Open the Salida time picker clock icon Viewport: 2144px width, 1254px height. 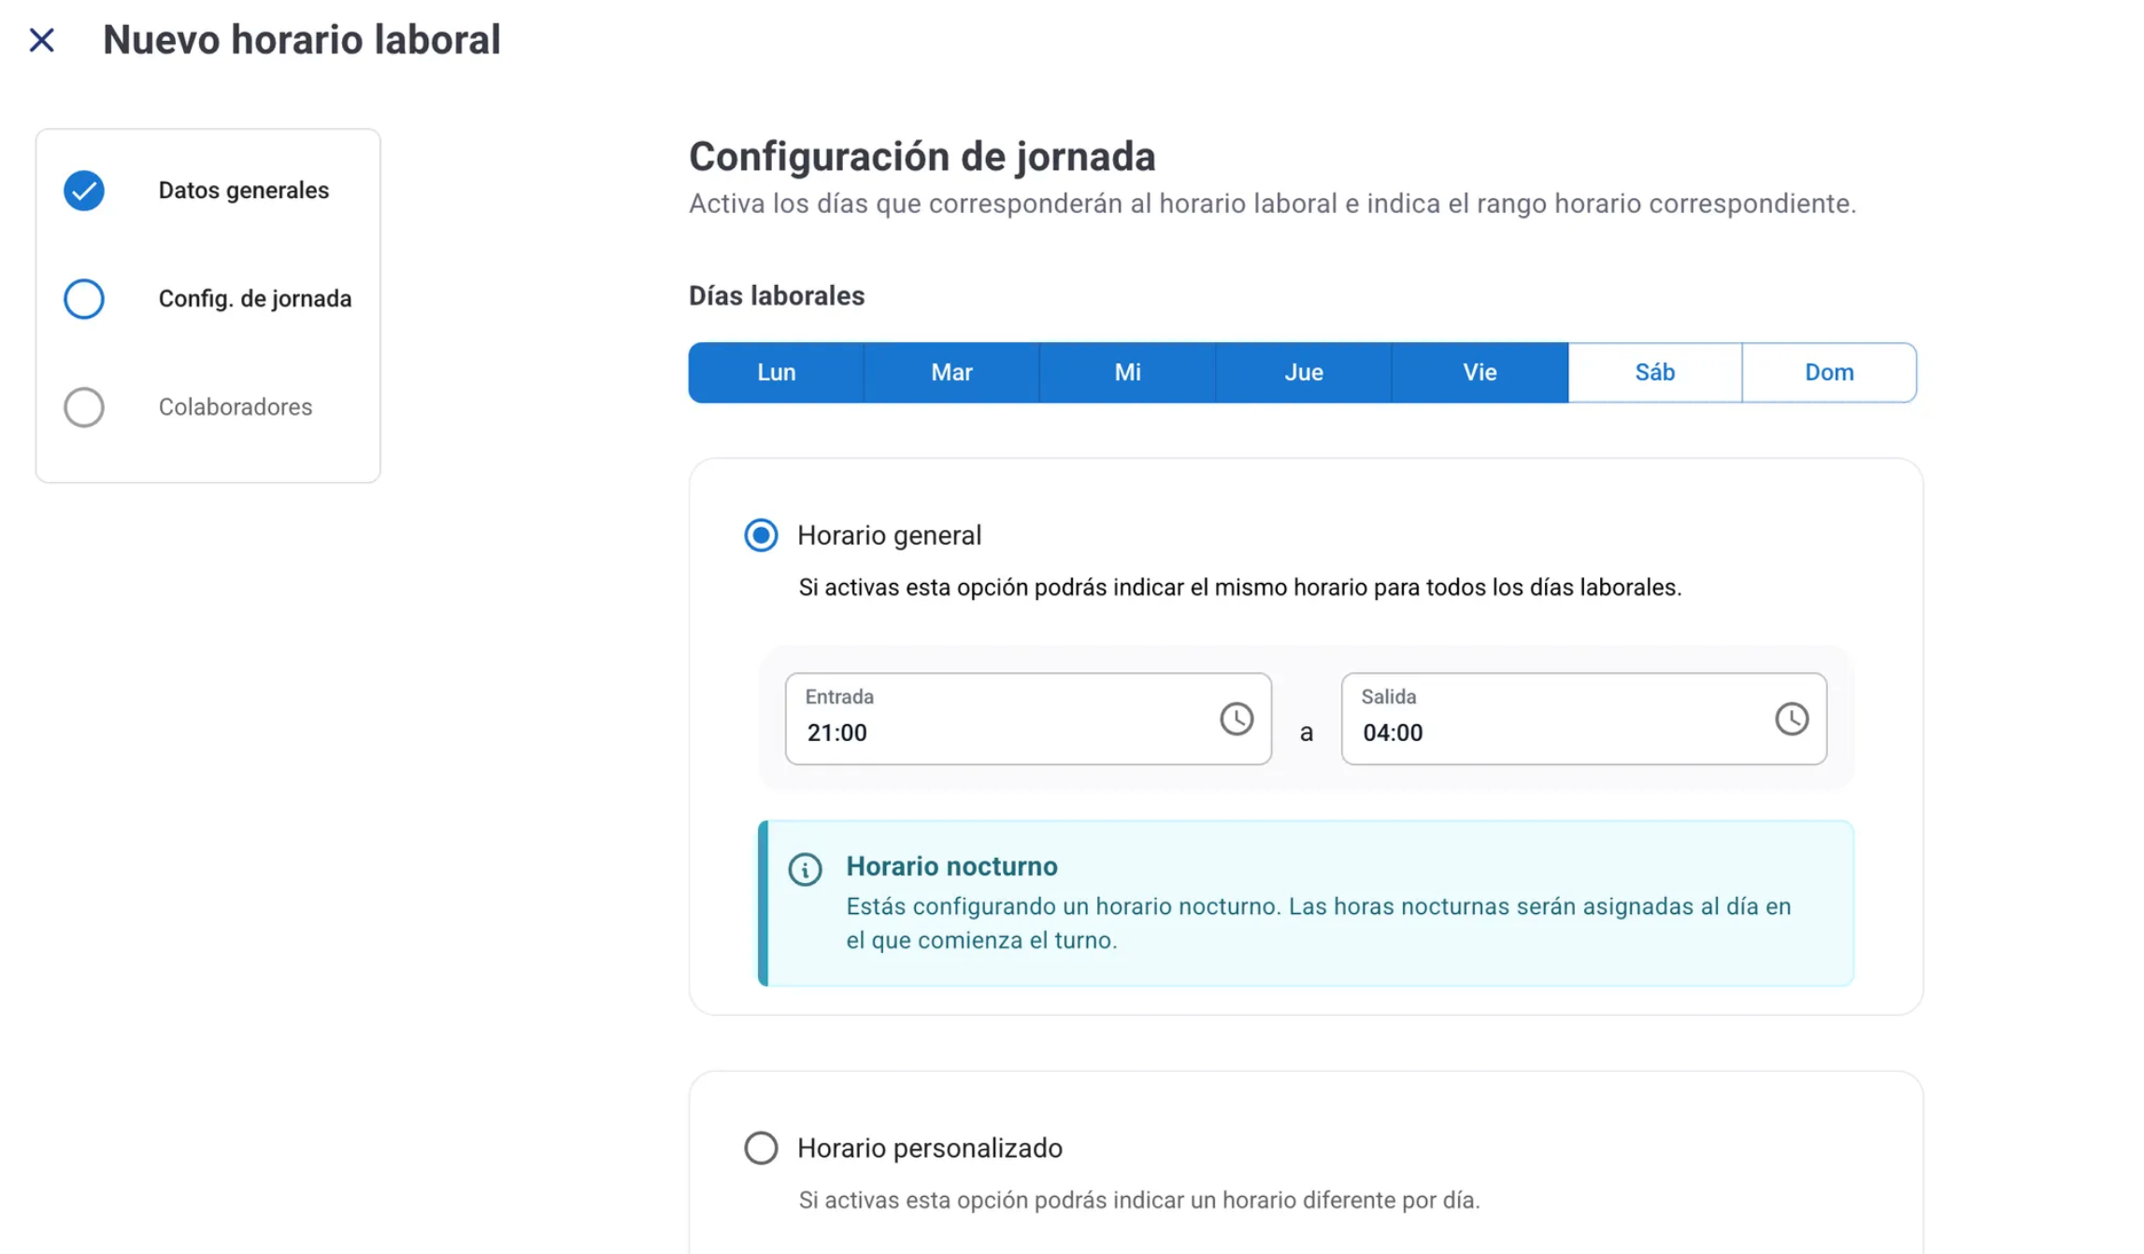pos(1791,719)
